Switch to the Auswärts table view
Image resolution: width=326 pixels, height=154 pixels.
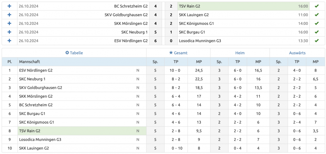tap(297, 53)
